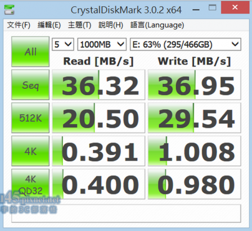252x231 pixels.
Task: Start the 4K QD32 test
Action: tap(30, 184)
